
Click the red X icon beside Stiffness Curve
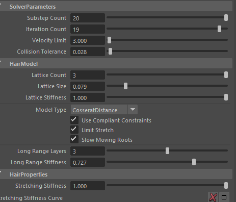[x=213, y=197]
